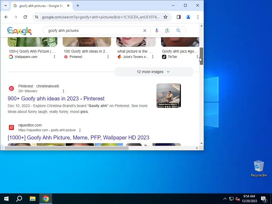Click the horizontal scrollbar thumb
This screenshot has width=272, height=204.
point(67,148)
